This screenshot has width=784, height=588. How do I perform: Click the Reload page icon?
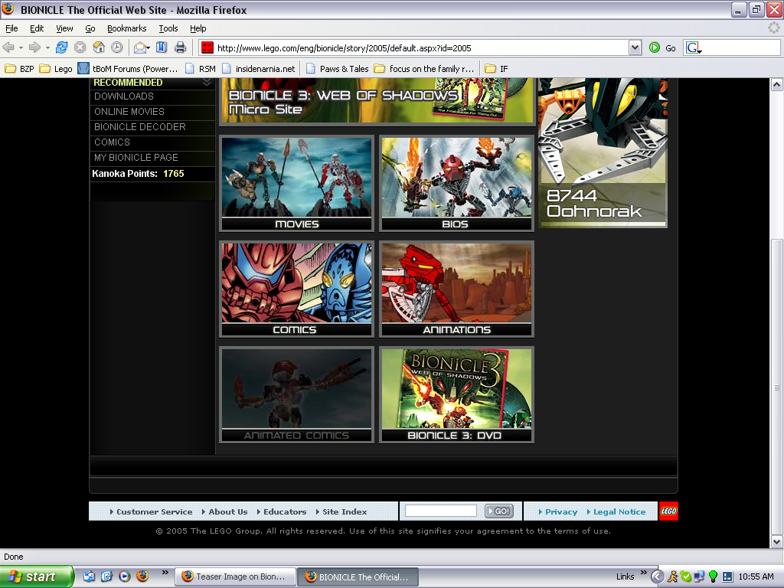62,47
